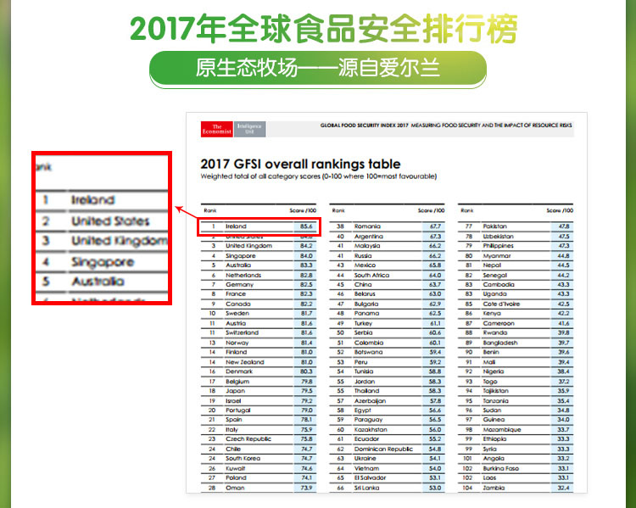
Task: Select the Botswana entry
Action: click(x=368, y=352)
